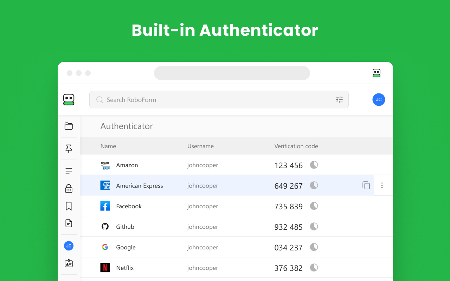Image resolution: width=450 pixels, height=281 pixels.
Task: Open the bookmark icon in sidebar
Action: click(69, 206)
